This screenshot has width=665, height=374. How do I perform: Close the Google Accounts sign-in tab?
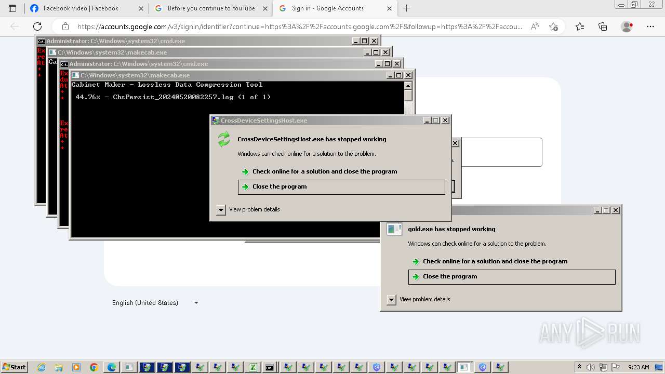point(389,8)
